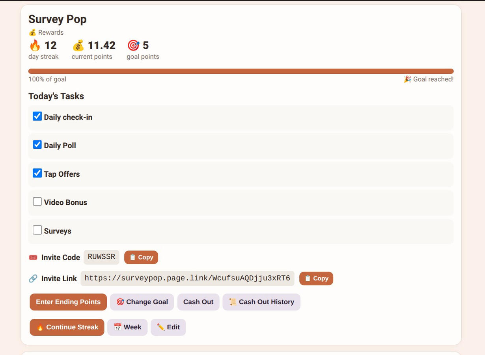
Task: Click the goal progress bar
Action: (x=241, y=71)
